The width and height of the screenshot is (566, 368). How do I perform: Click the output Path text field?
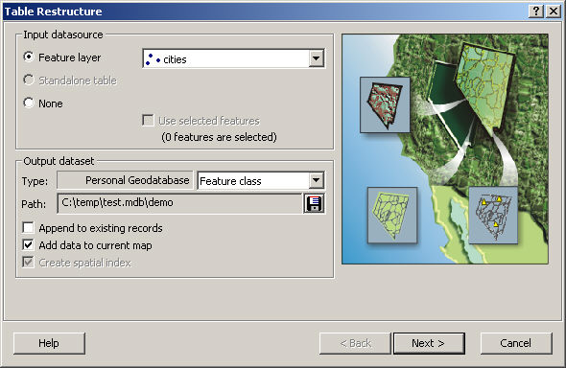point(179,203)
